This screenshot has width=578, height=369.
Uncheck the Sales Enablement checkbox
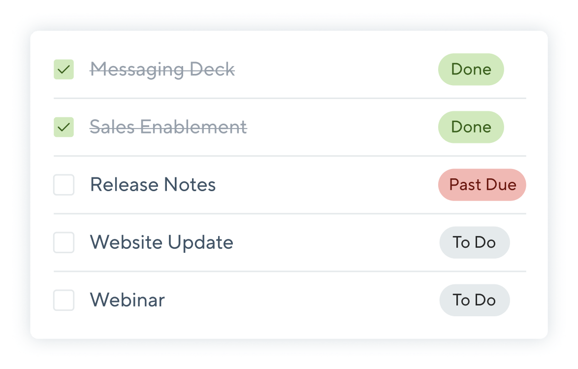pos(64,127)
